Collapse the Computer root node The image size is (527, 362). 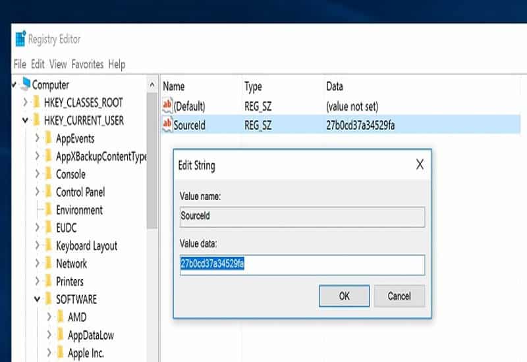[x=14, y=85]
